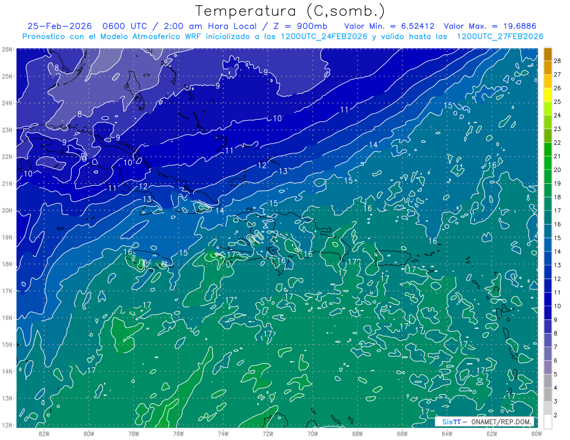
Task: Click the '13N' latitude axis label
Action: click(x=7, y=398)
